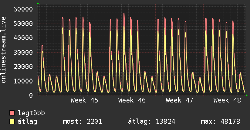Viewport: 250px width, 130px height.
Task: Select the legtöbb legend label
Action: pyautogui.click(x=31, y=113)
